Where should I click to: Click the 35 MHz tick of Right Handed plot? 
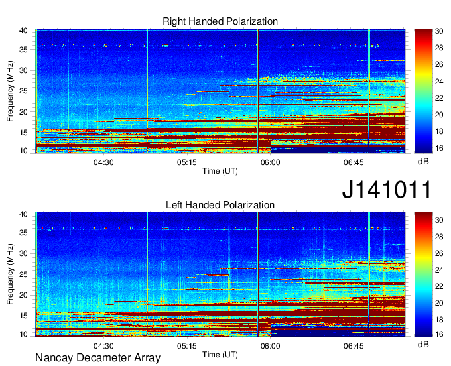pos(24,50)
